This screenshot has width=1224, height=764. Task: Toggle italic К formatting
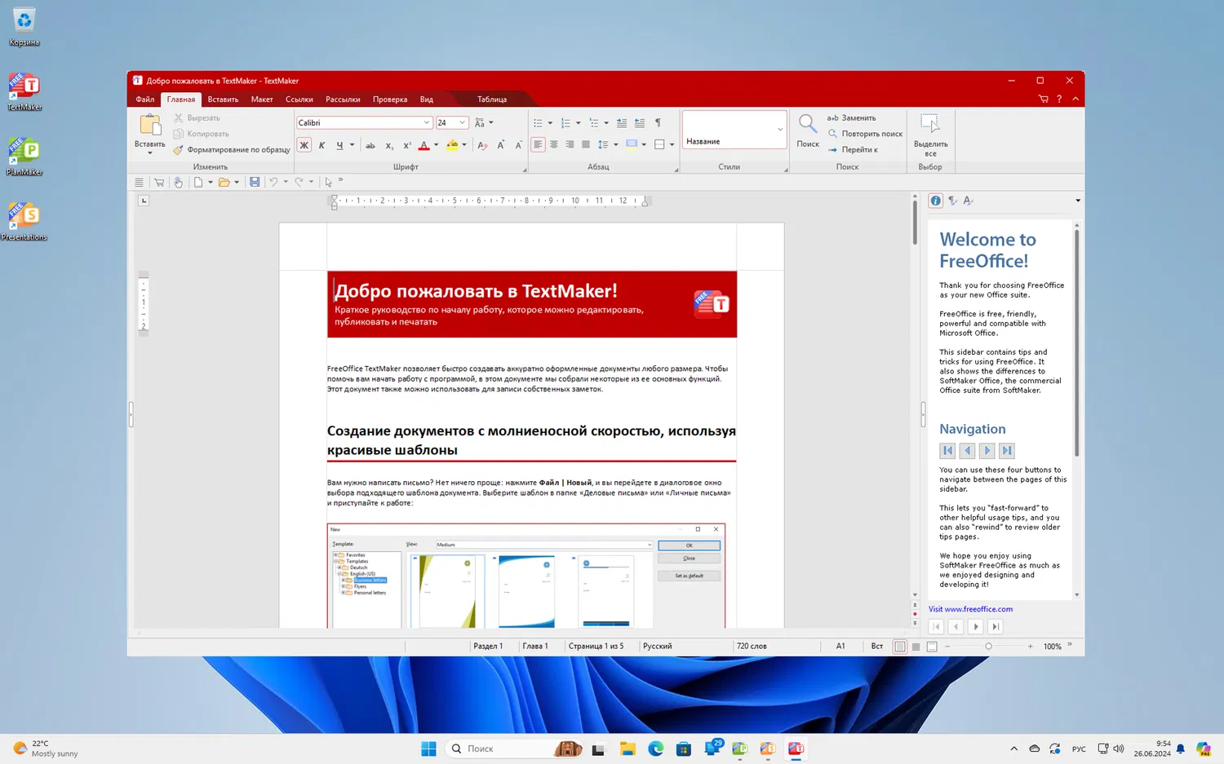pyautogui.click(x=322, y=146)
